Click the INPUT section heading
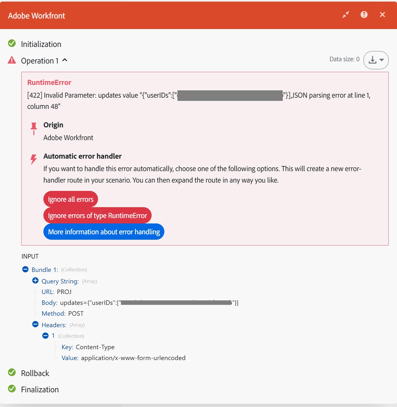This screenshot has width=397, height=407. point(30,256)
